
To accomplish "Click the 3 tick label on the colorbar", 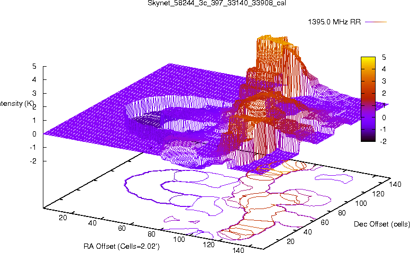I will 384,81.
